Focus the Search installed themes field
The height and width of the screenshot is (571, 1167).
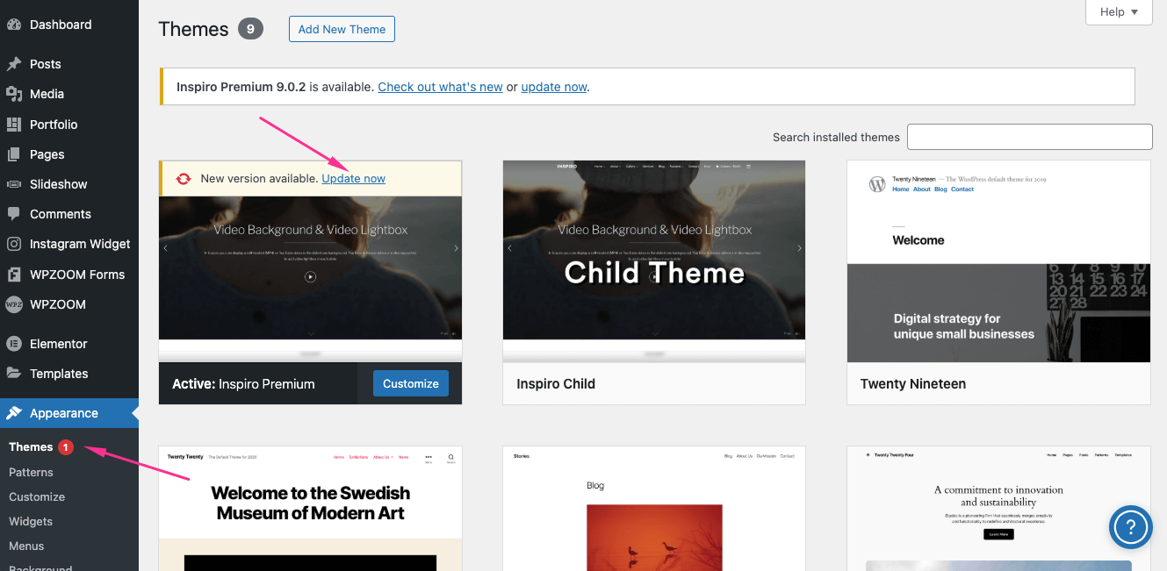coord(1030,137)
